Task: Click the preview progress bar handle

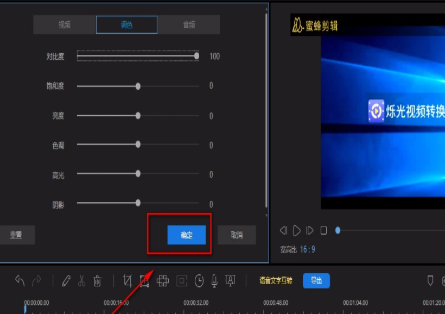Action: [x=338, y=230]
